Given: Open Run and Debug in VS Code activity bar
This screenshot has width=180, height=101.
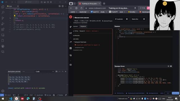Looking at the screenshot, I should (x=3, y=24).
